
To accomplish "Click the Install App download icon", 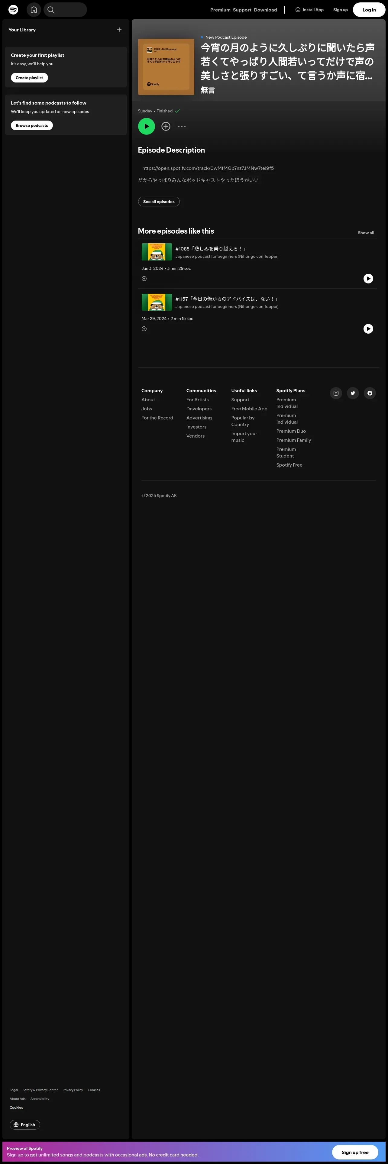I will [x=298, y=9].
